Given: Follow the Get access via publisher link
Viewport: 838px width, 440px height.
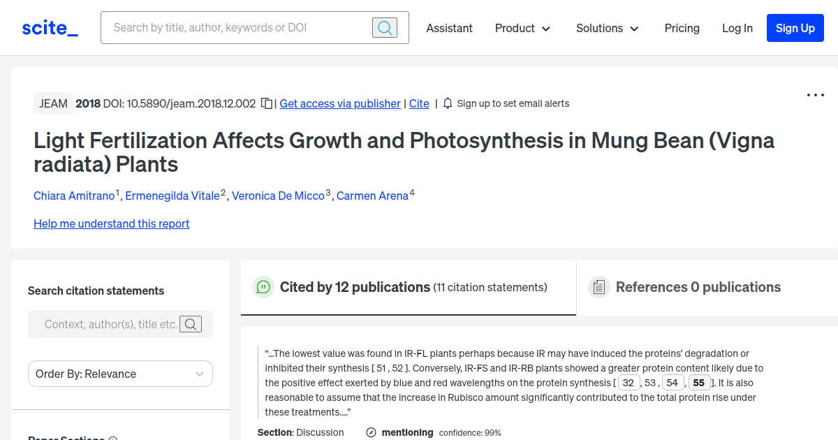Looking at the screenshot, I should pos(339,103).
